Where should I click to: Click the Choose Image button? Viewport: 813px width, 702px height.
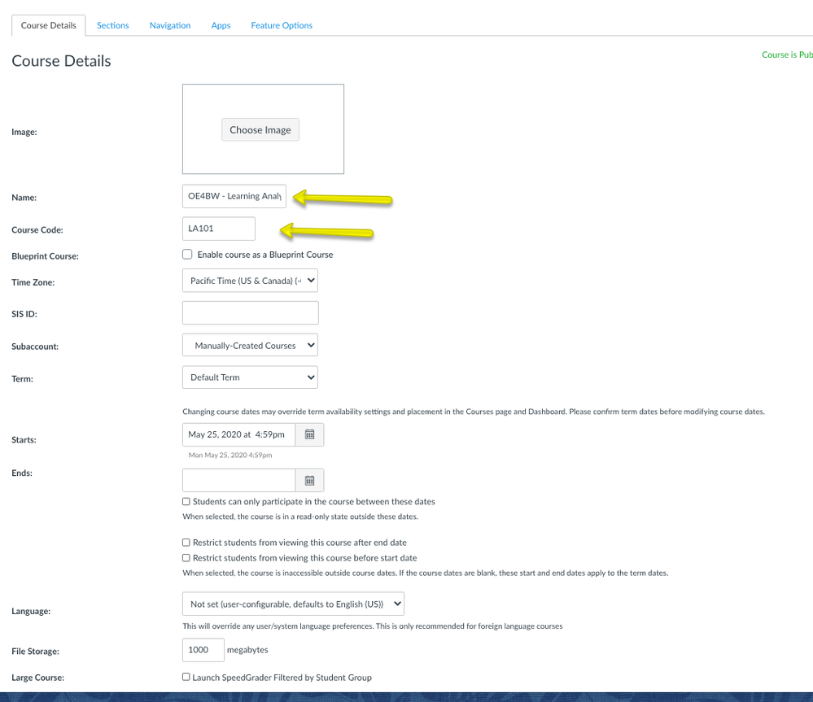click(x=260, y=129)
